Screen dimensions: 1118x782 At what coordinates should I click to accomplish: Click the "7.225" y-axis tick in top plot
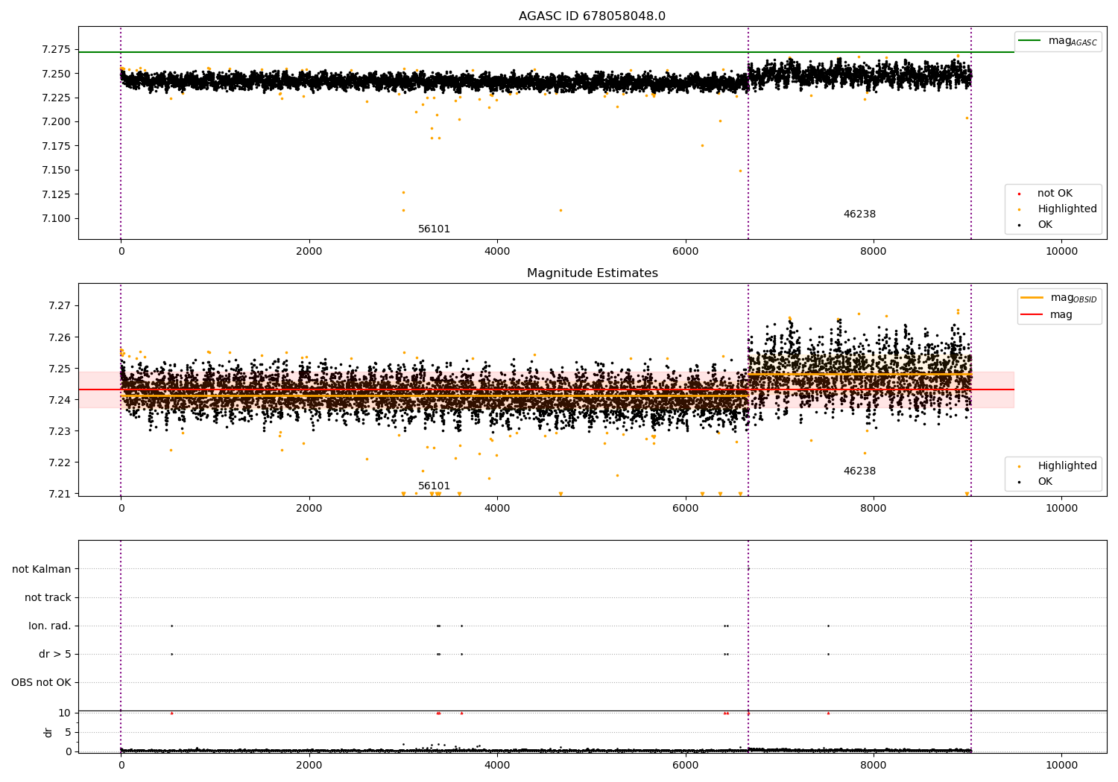57,98
